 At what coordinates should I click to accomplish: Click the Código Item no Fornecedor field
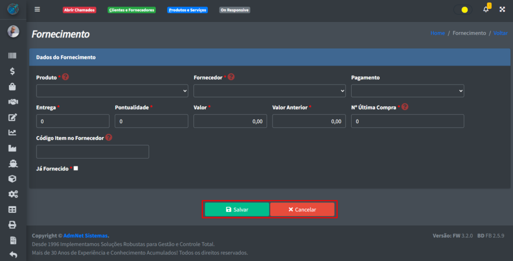[93, 151]
